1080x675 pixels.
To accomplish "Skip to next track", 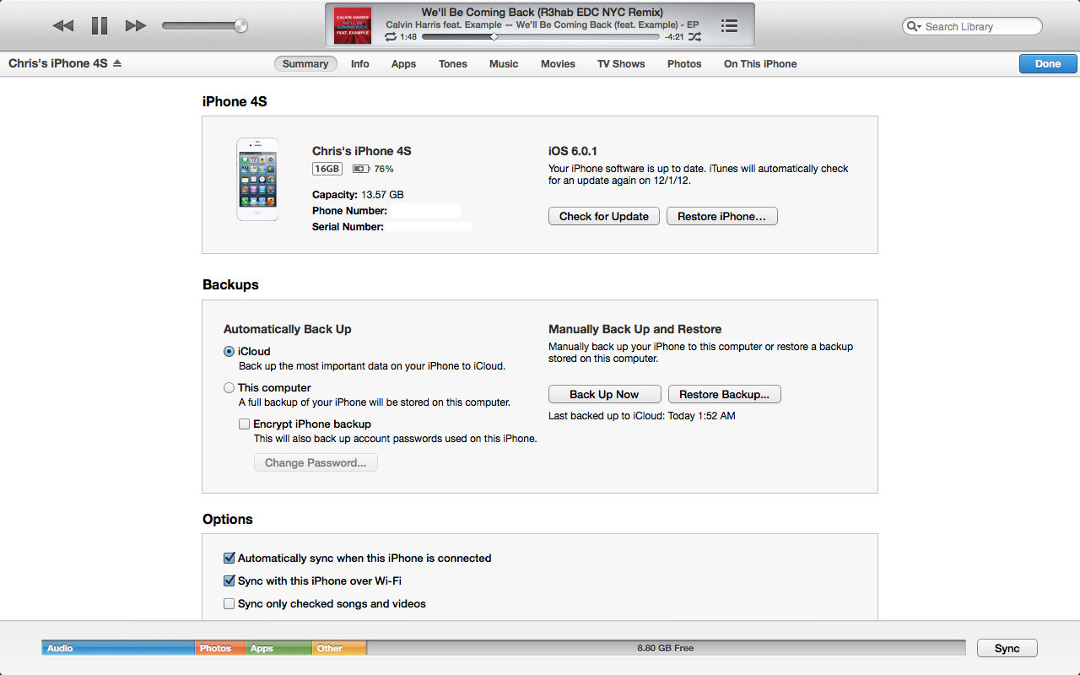I will 136,26.
